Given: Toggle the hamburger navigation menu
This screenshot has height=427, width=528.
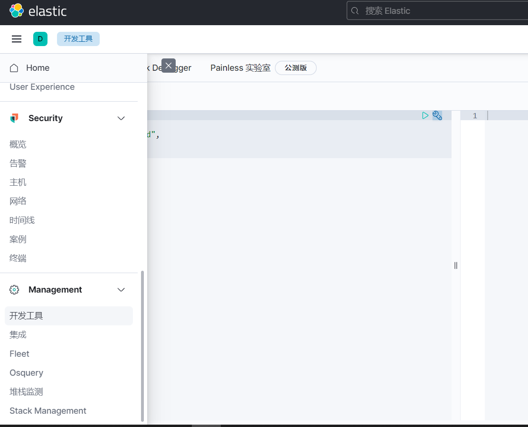Looking at the screenshot, I should [17, 39].
